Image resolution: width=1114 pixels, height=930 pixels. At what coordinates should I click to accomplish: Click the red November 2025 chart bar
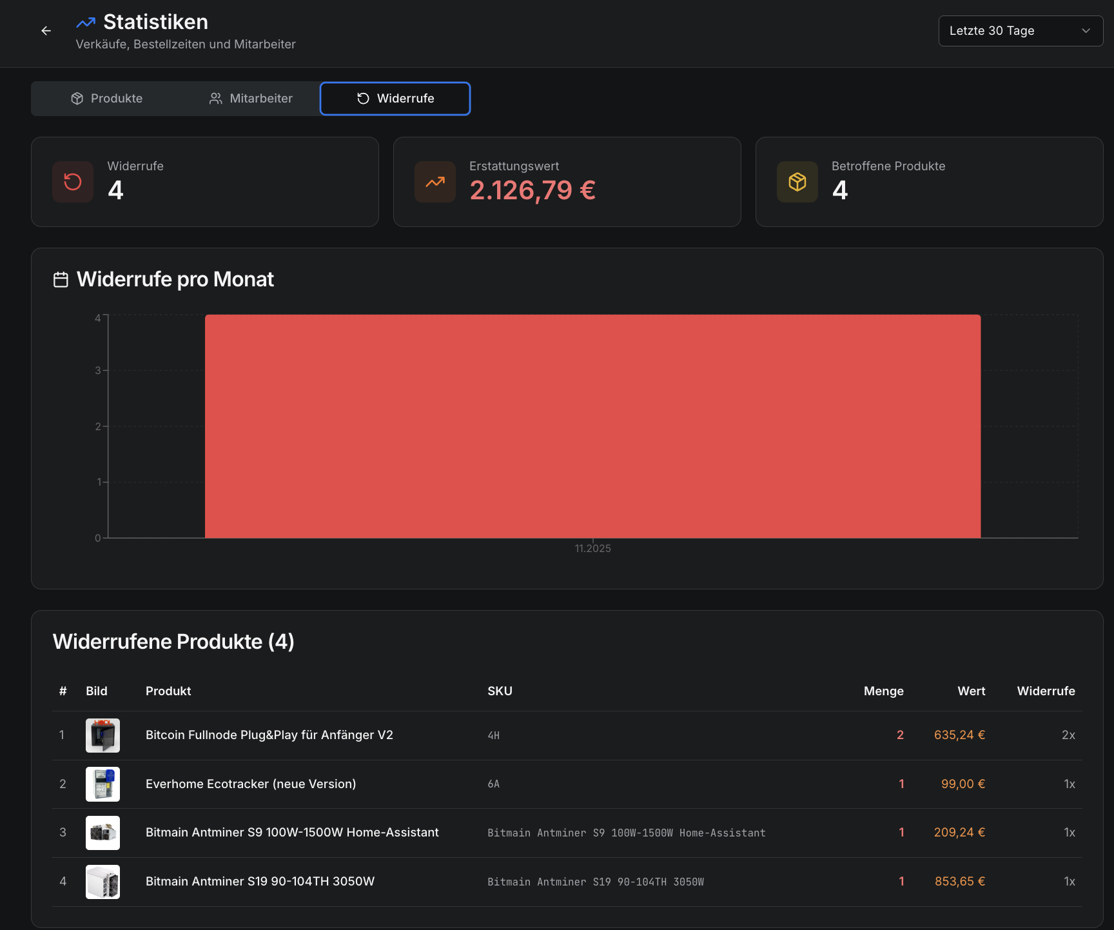(x=592, y=426)
